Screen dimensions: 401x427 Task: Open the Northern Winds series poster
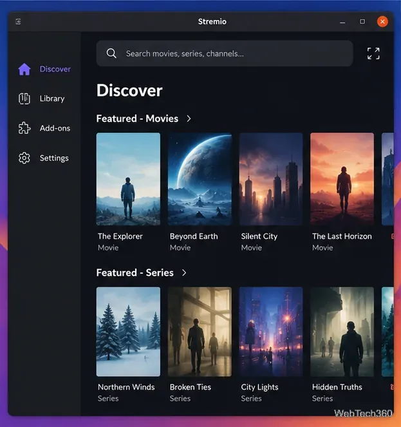pyautogui.click(x=128, y=332)
